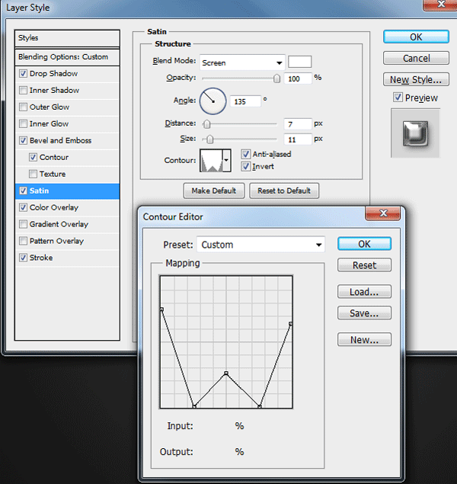457x484 pixels.
Task: Uncheck the Invert option
Action: tap(246, 167)
